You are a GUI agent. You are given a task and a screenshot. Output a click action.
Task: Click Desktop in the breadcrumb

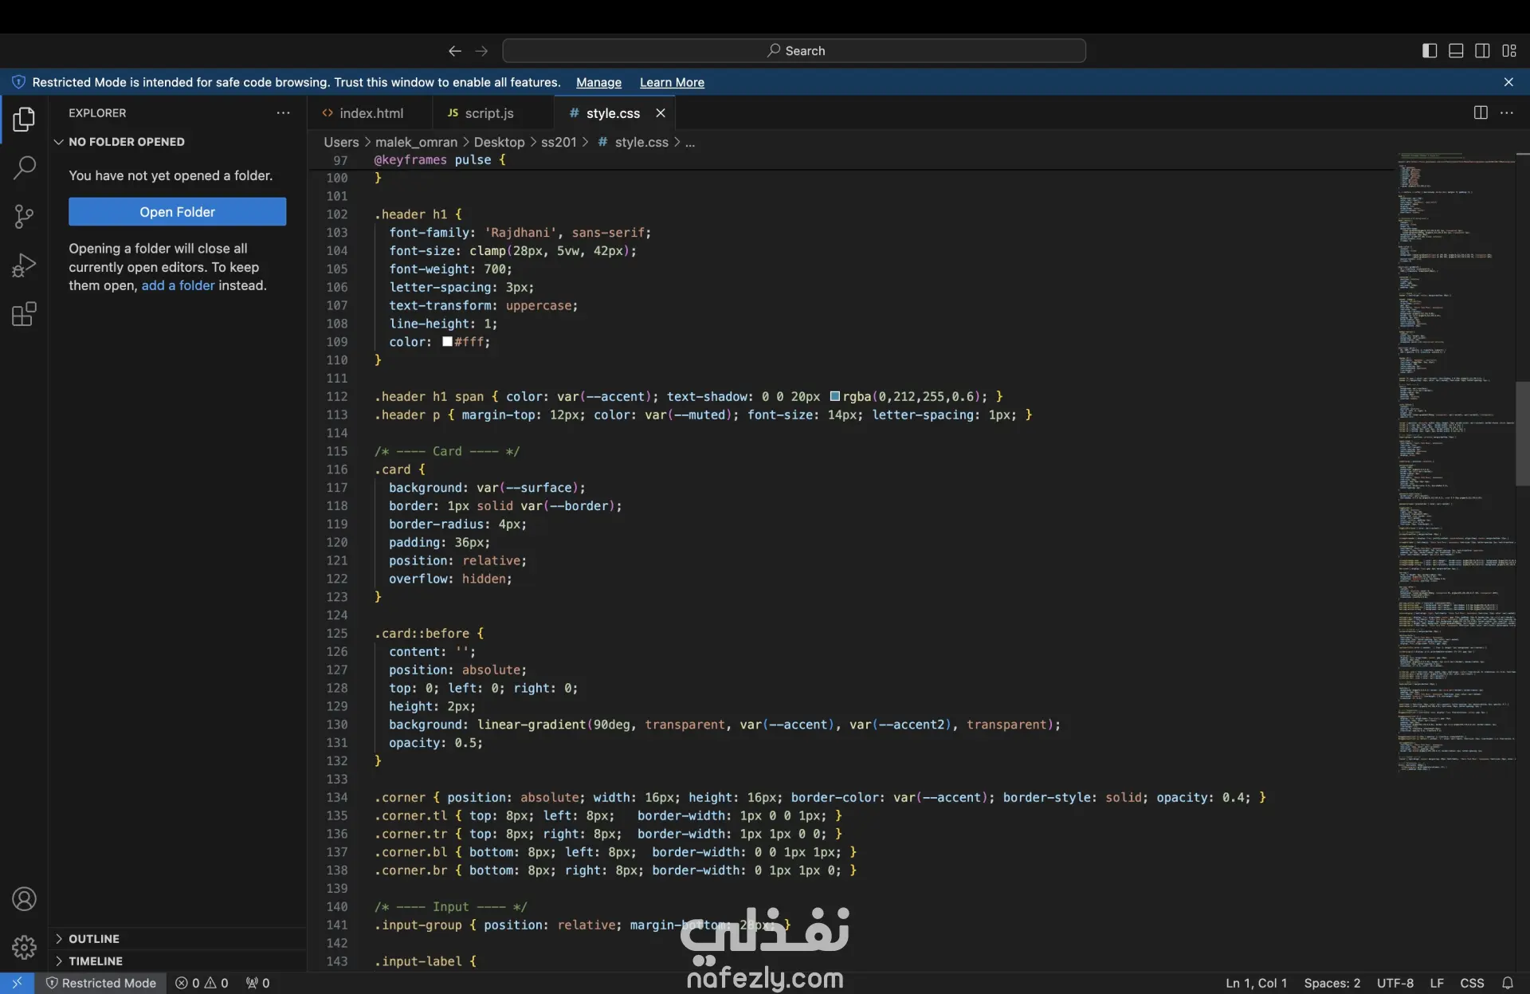(499, 142)
